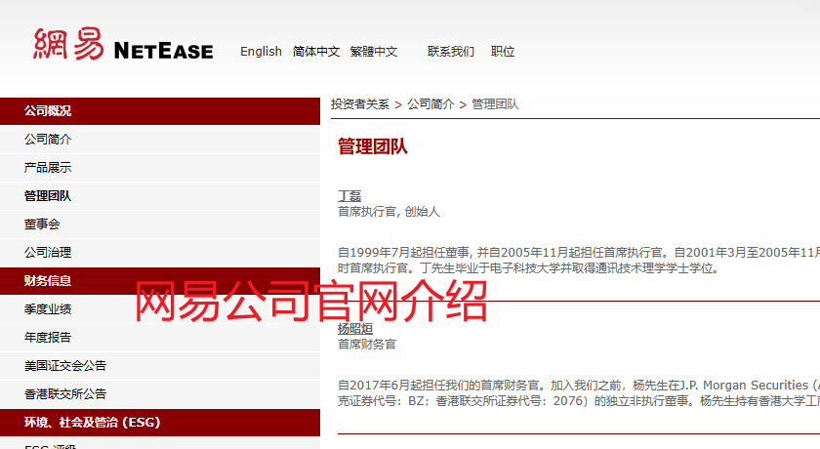The image size is (820, 449).
Task: Open 管理团队 in the sidebar
Action: coord(160,195)
